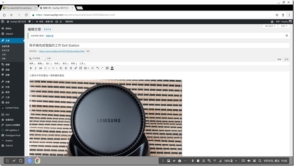Open the 預覽文章 preview link
The height and width of the screenshot is (166, 294).
coord(50,36)
